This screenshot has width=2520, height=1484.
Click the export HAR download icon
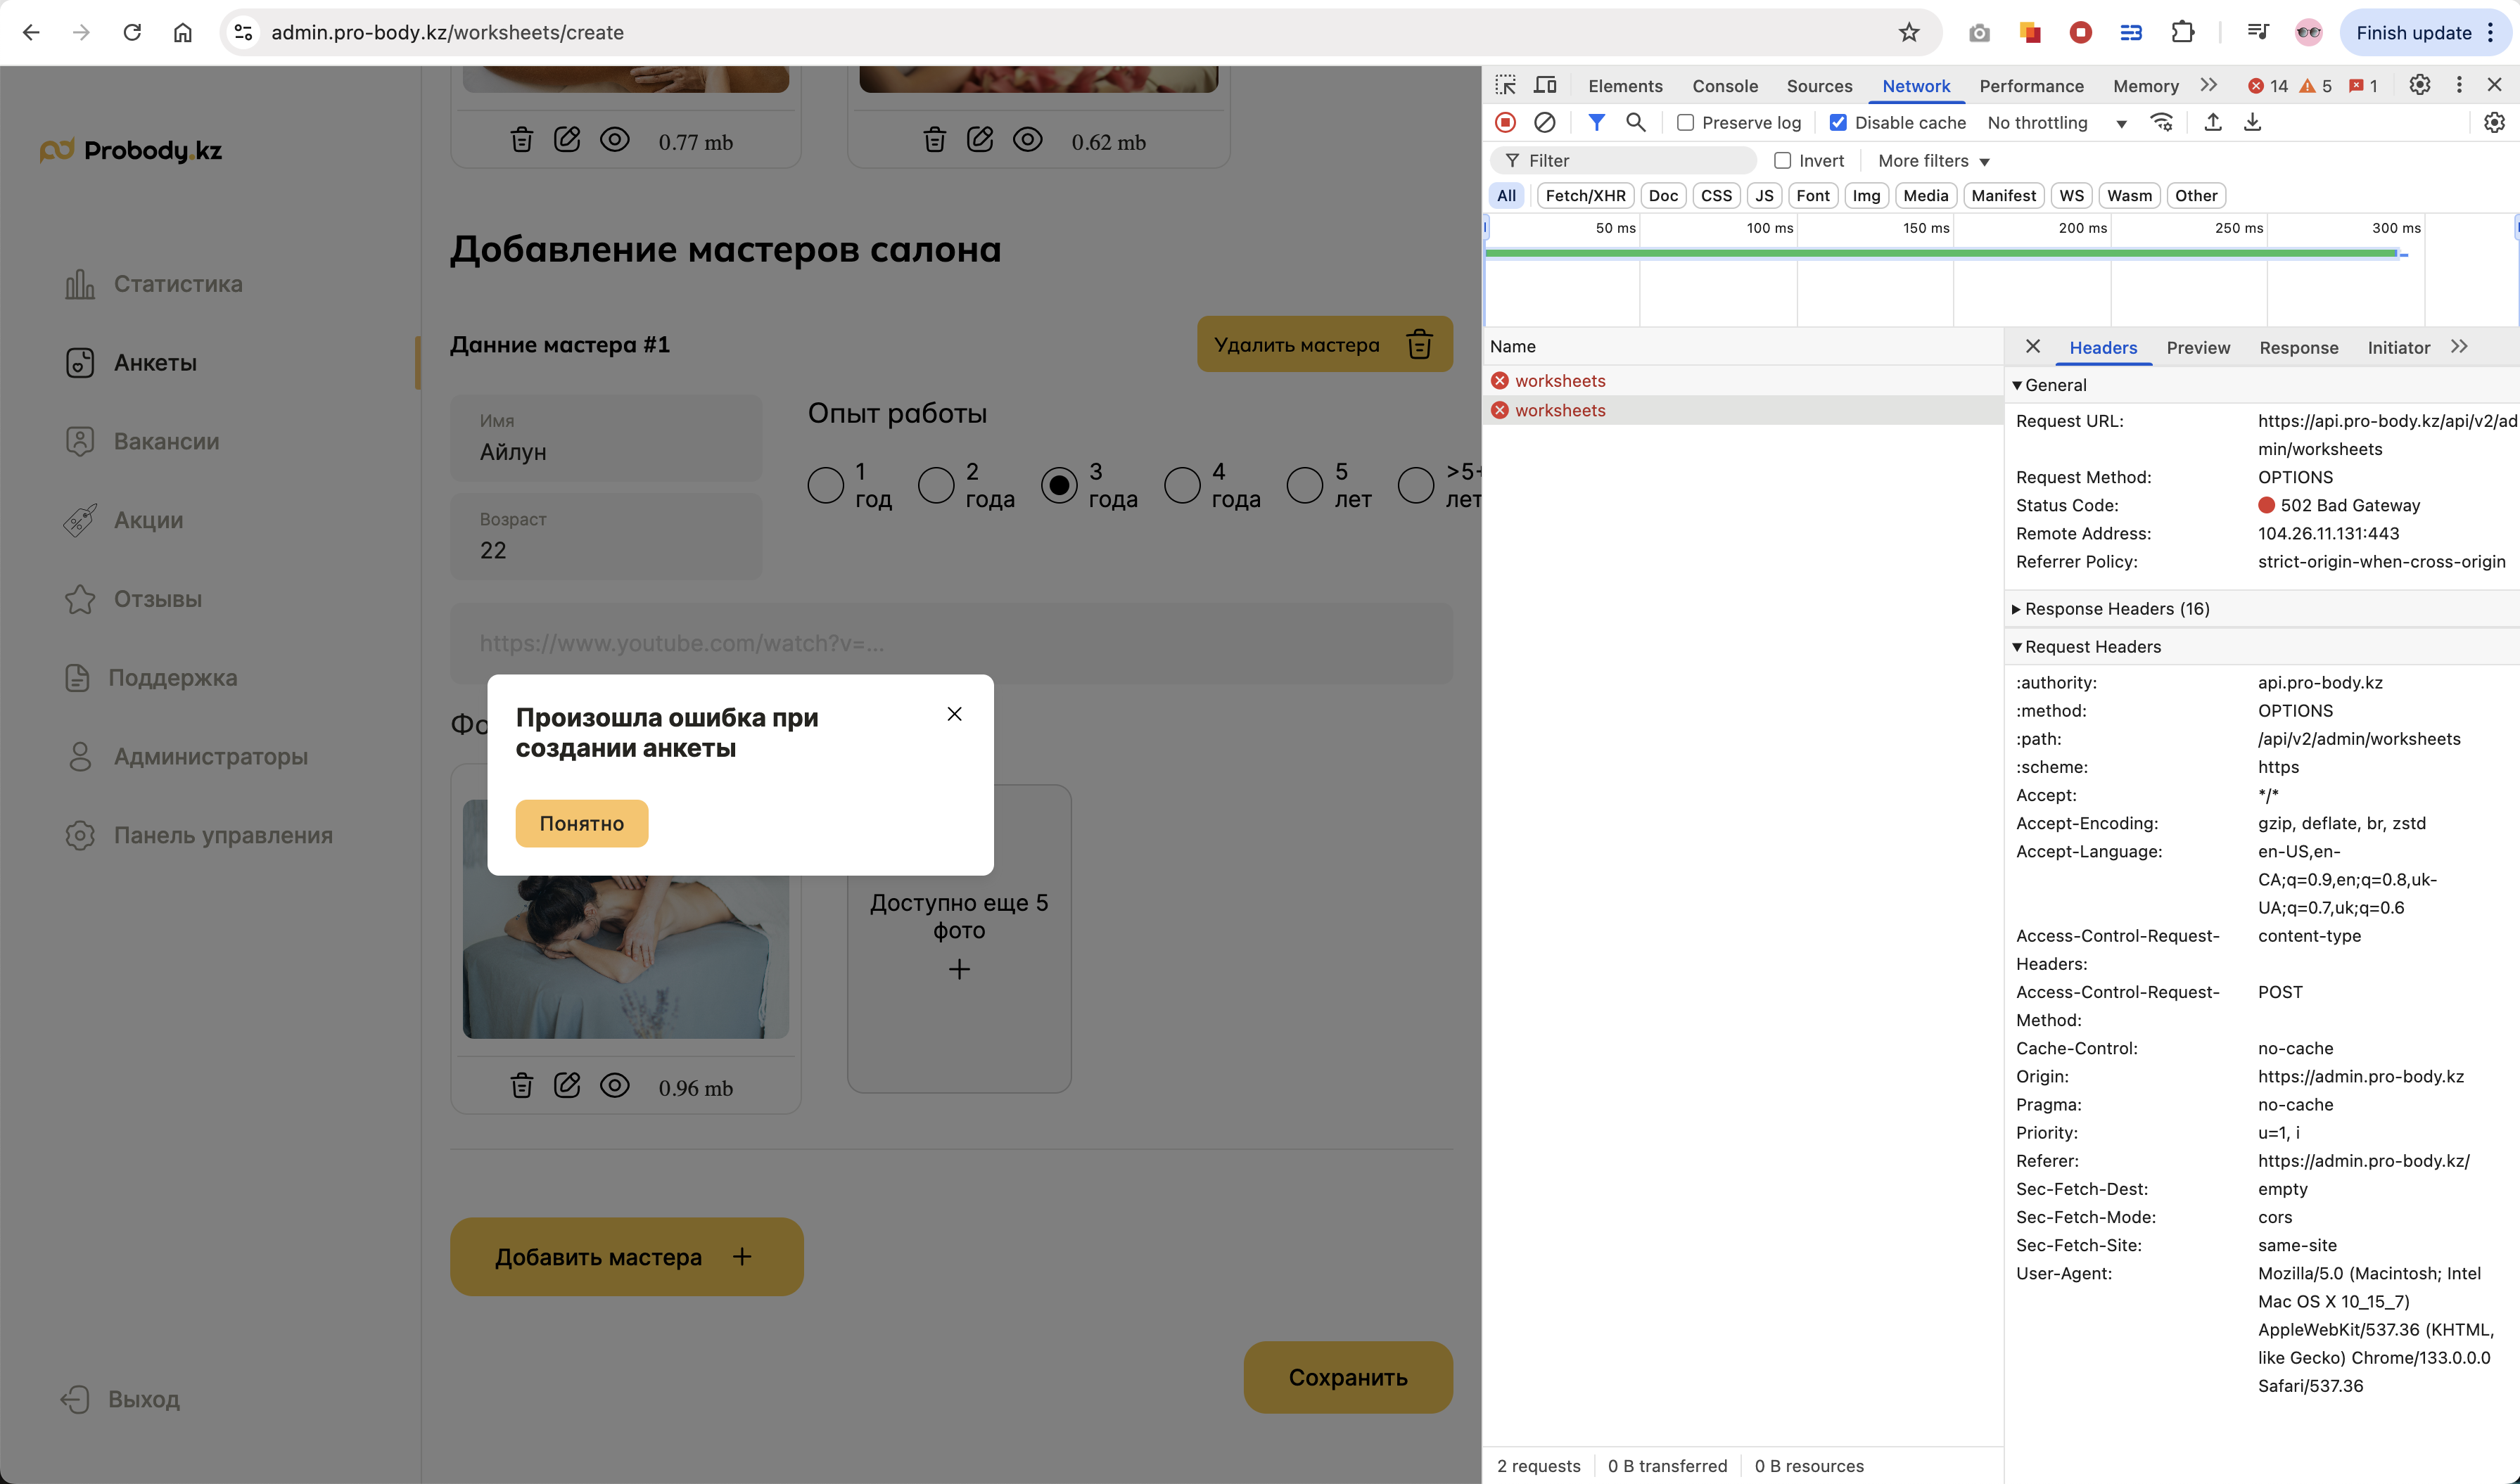tap(2252, 122)
